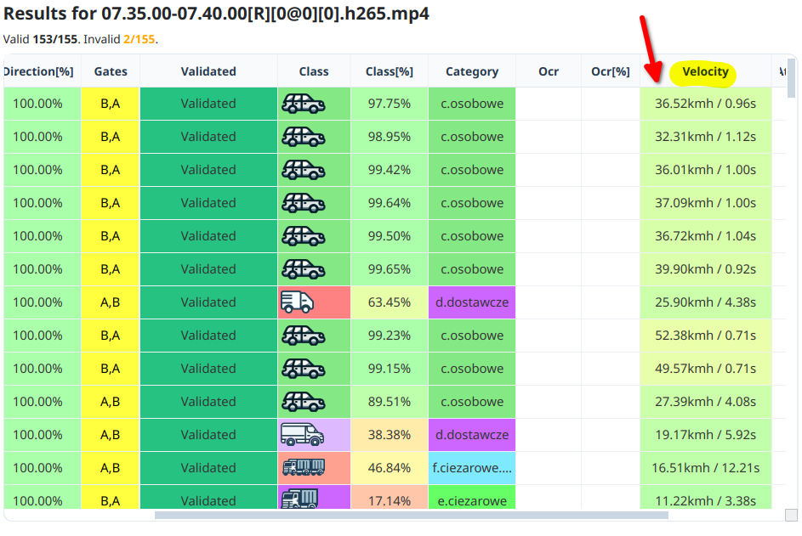The width and height of the screenshot is (802, 536).
Task: Click velocity cell 49.57kmh / 0.71s
Action: (706, 369)
